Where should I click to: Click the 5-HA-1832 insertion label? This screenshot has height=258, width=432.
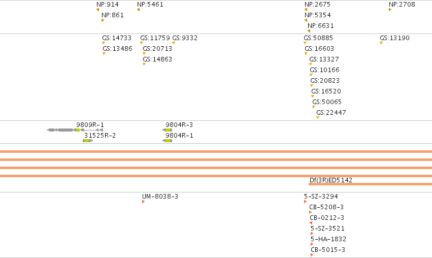(x=328, y=240)
